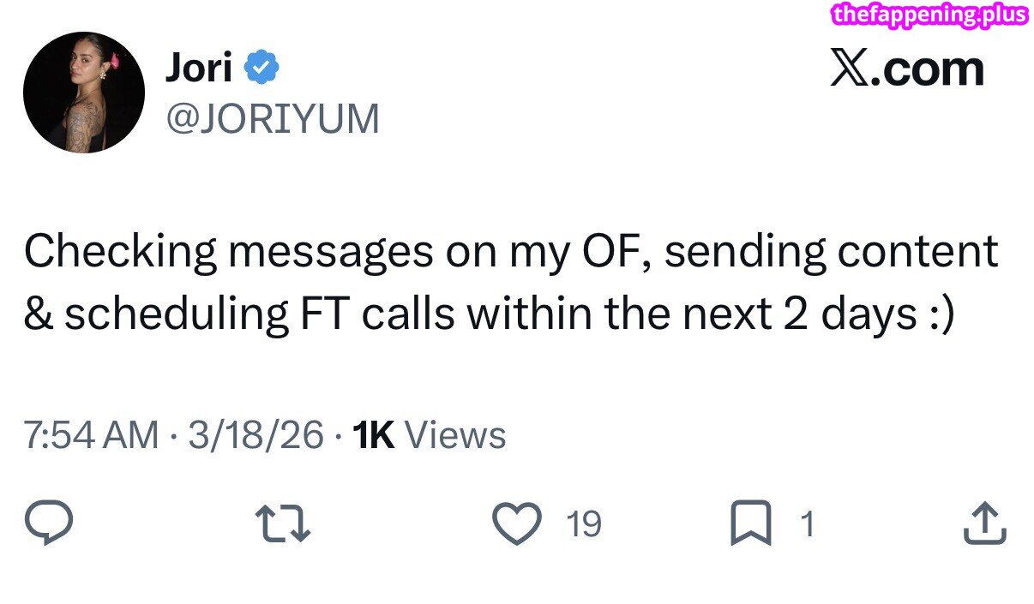Open the @JORIYUM handle link
The image size is (1034, 604).
[x=272, y=118]
